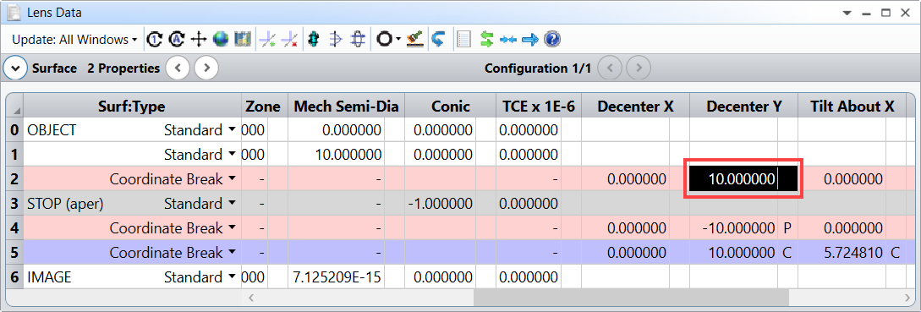Open surface type dropdown for row 1

pyautogui.click(x=232, y=155)
